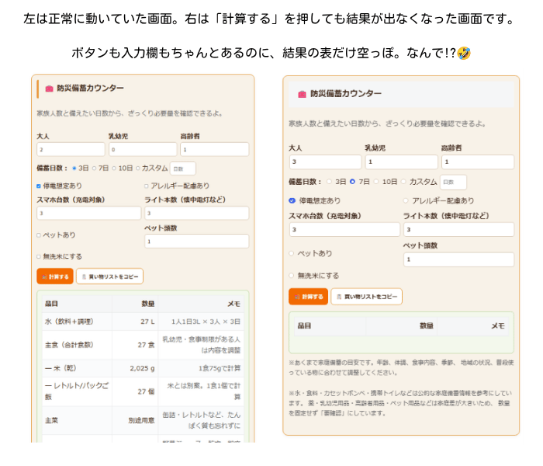Select the カスタム radio in left panel

[137, 169]
